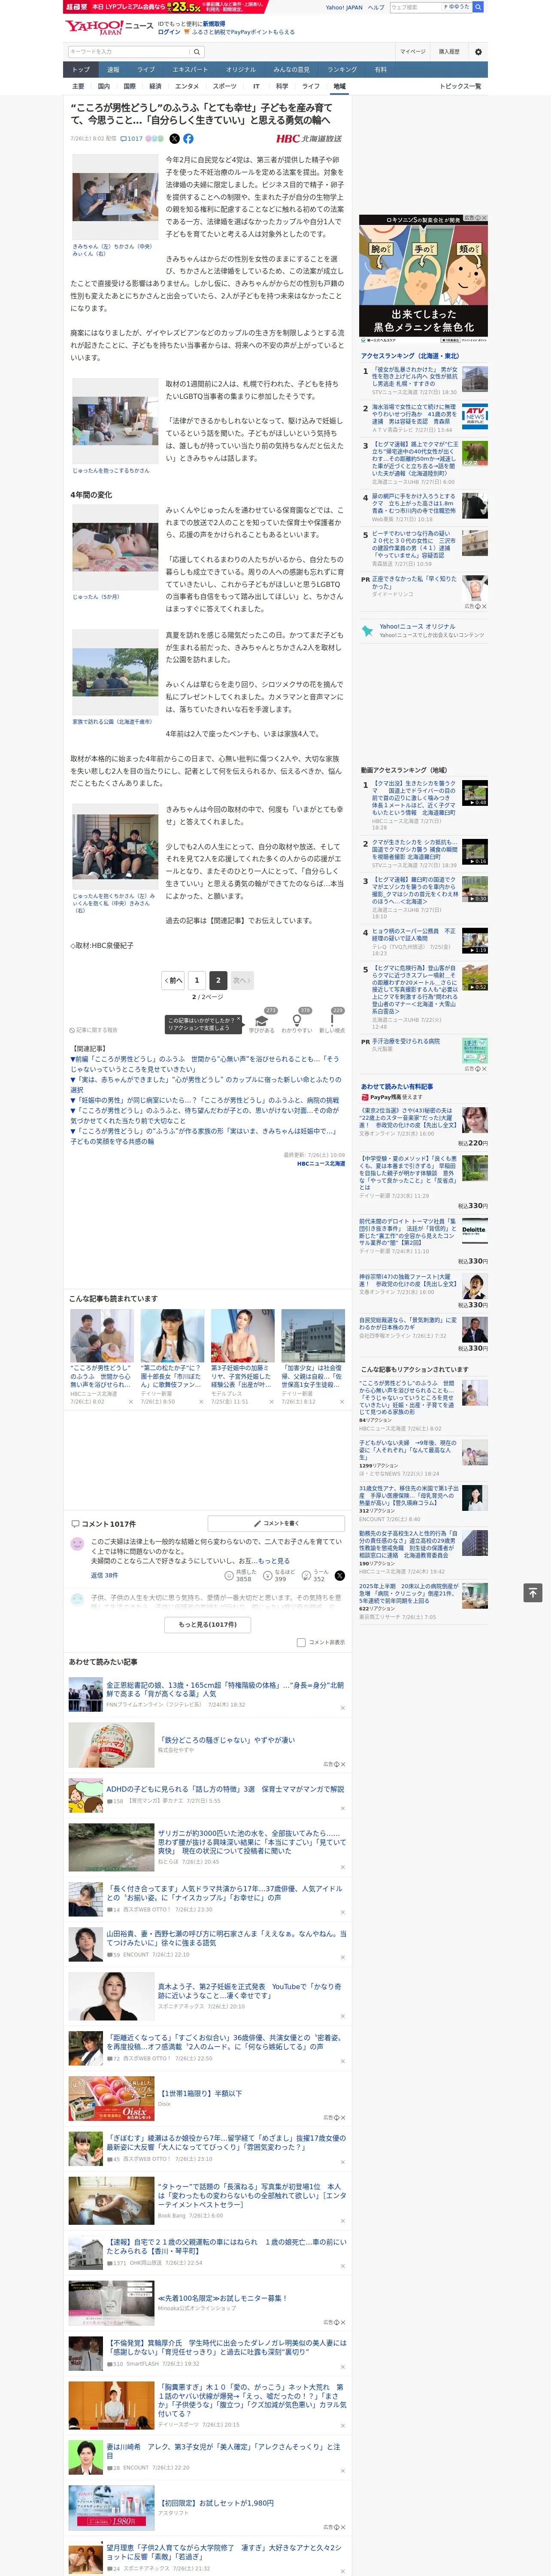Expand top comment via もっと見る
This screenshot has height=2576, width=551.
[x=274, y=1561]
